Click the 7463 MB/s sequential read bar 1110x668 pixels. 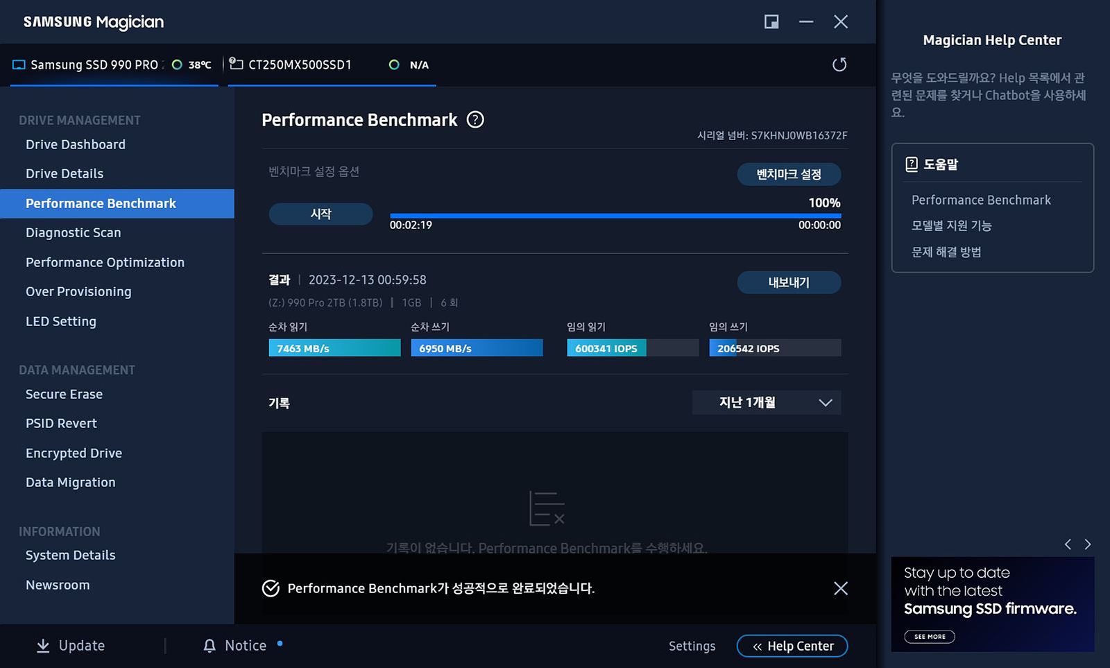coord(334,348)
